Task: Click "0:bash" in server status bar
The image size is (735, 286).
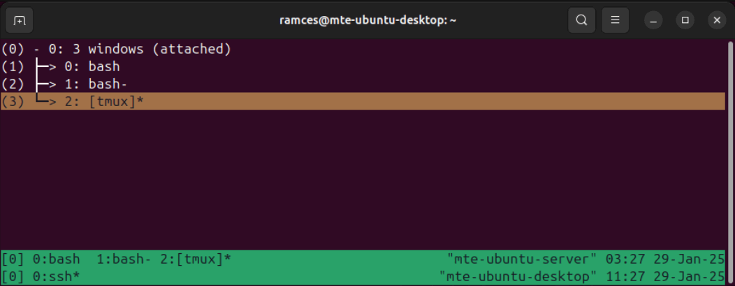Action: click(57, 259)
